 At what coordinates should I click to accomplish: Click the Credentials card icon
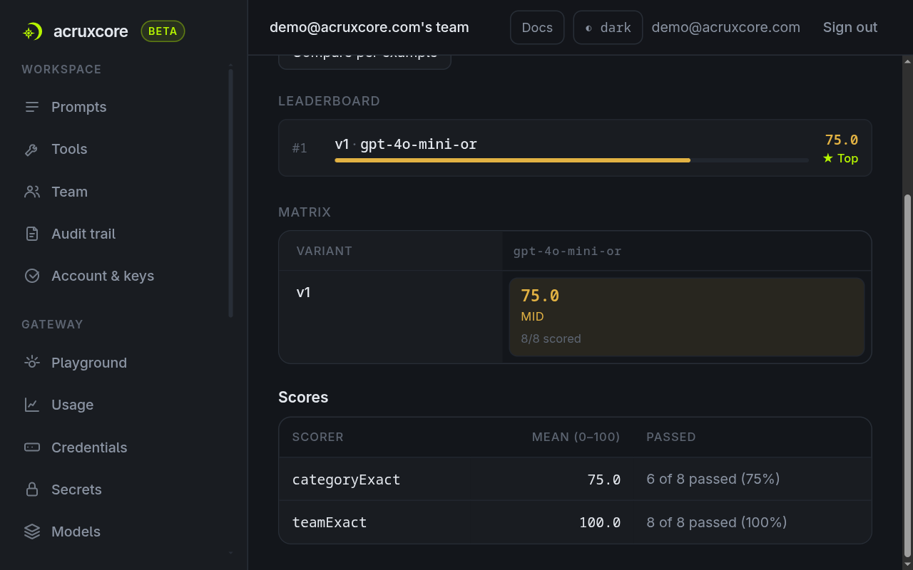pyautogui.click(x=32, y=447)
